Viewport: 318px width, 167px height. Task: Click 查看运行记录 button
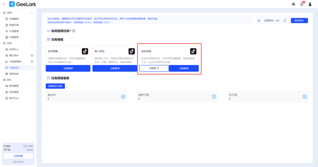pyautogui.click(x=55, y=86)
